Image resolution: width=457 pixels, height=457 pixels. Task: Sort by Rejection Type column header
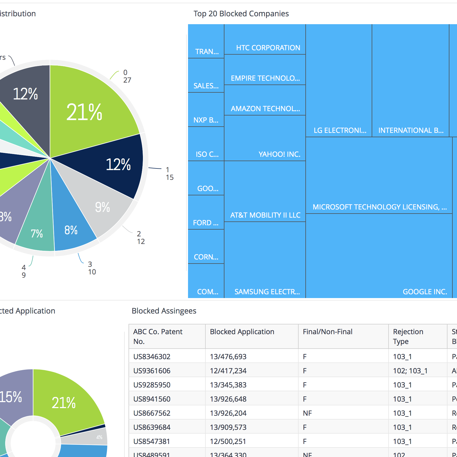pyautogui.click(x=418, y=336)
